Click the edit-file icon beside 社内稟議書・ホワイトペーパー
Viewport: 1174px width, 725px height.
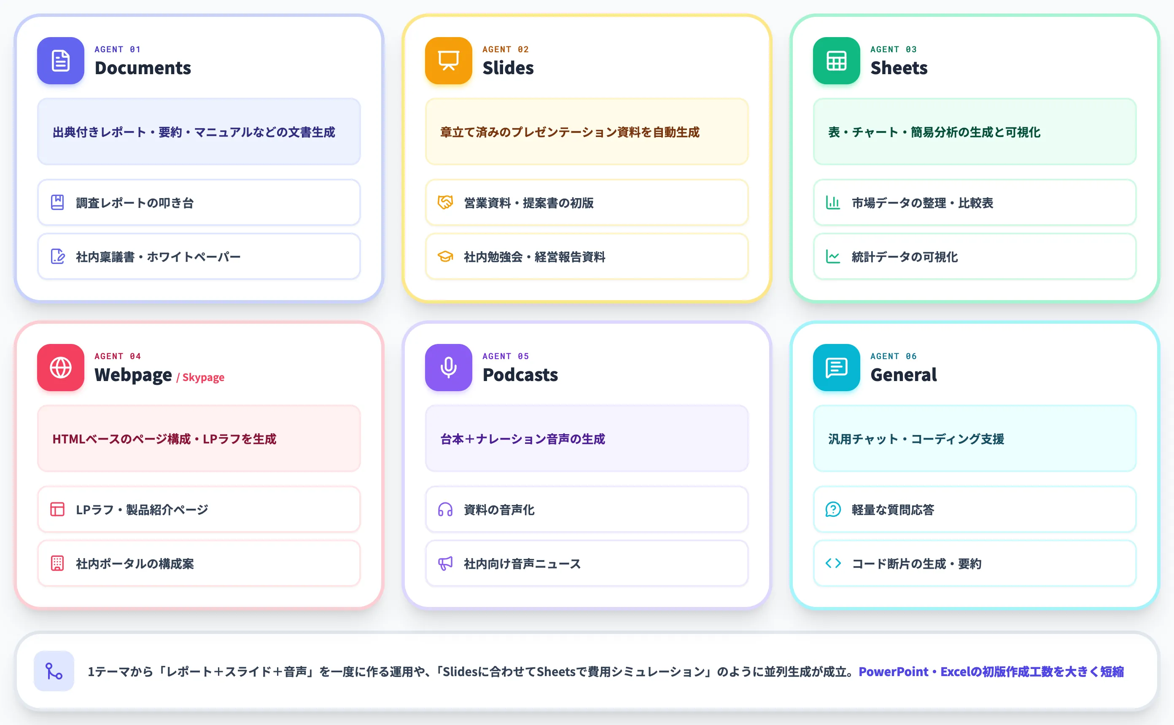[x=57, y=257]
